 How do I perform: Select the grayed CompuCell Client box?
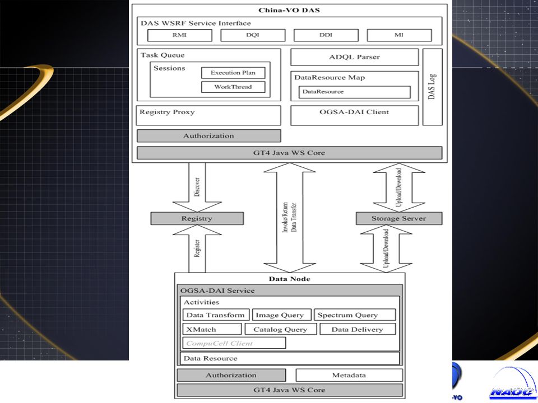(x=234, y=343)
